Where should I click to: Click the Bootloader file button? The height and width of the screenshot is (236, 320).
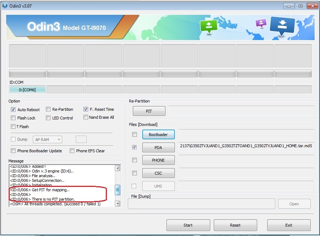158,135
